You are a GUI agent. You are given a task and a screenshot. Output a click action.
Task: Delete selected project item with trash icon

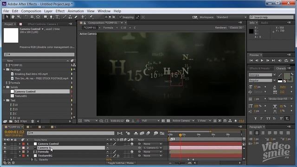click(x=32, y=121)
